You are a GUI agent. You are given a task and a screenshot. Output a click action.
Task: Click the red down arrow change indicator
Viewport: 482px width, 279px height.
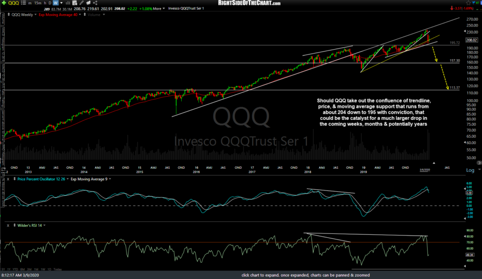click(452, 9)
